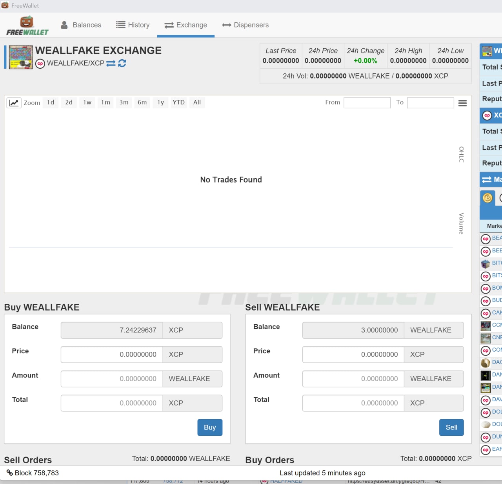Click the swap market pair arrows icon
Image resolution: width=502 pixels, height=484 pixels.
point(111,63)
